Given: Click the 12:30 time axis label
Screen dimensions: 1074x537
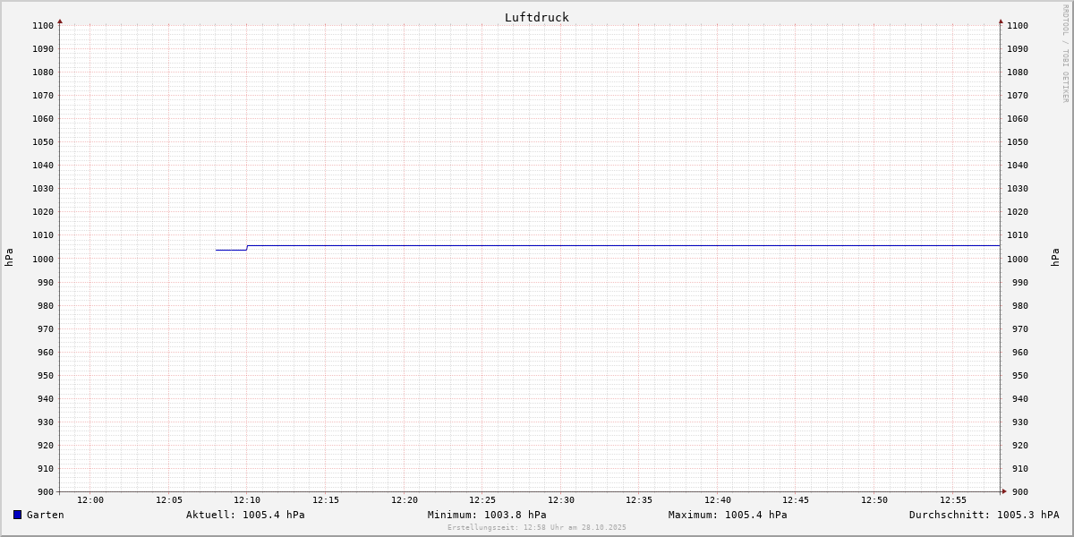Looking at the screenshot, I should [561, 500].
